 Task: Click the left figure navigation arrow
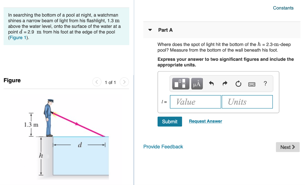(97, 82)
